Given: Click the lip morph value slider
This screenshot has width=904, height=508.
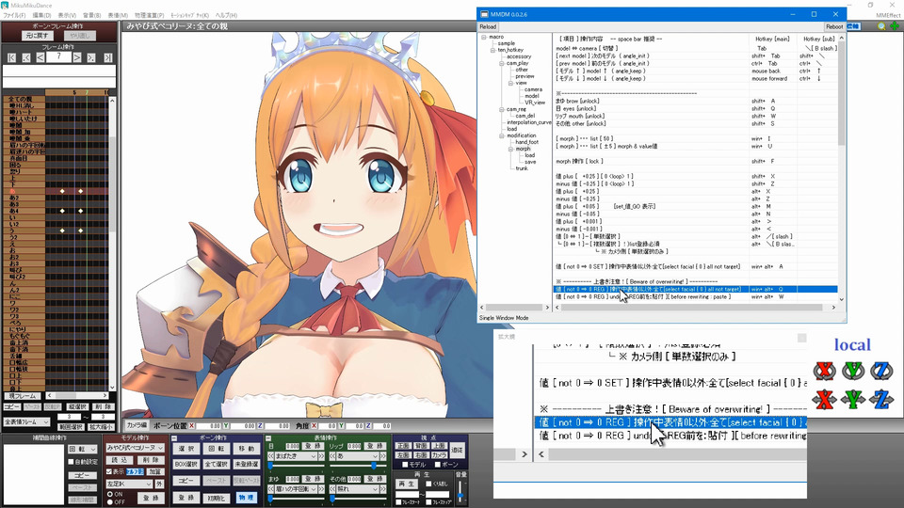Looking at the screenshot, I should pyautogui.click(x=358, y=466).
